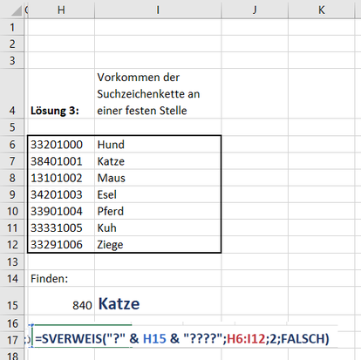
Task: Select row 8 header
Action: click(12, 178)
